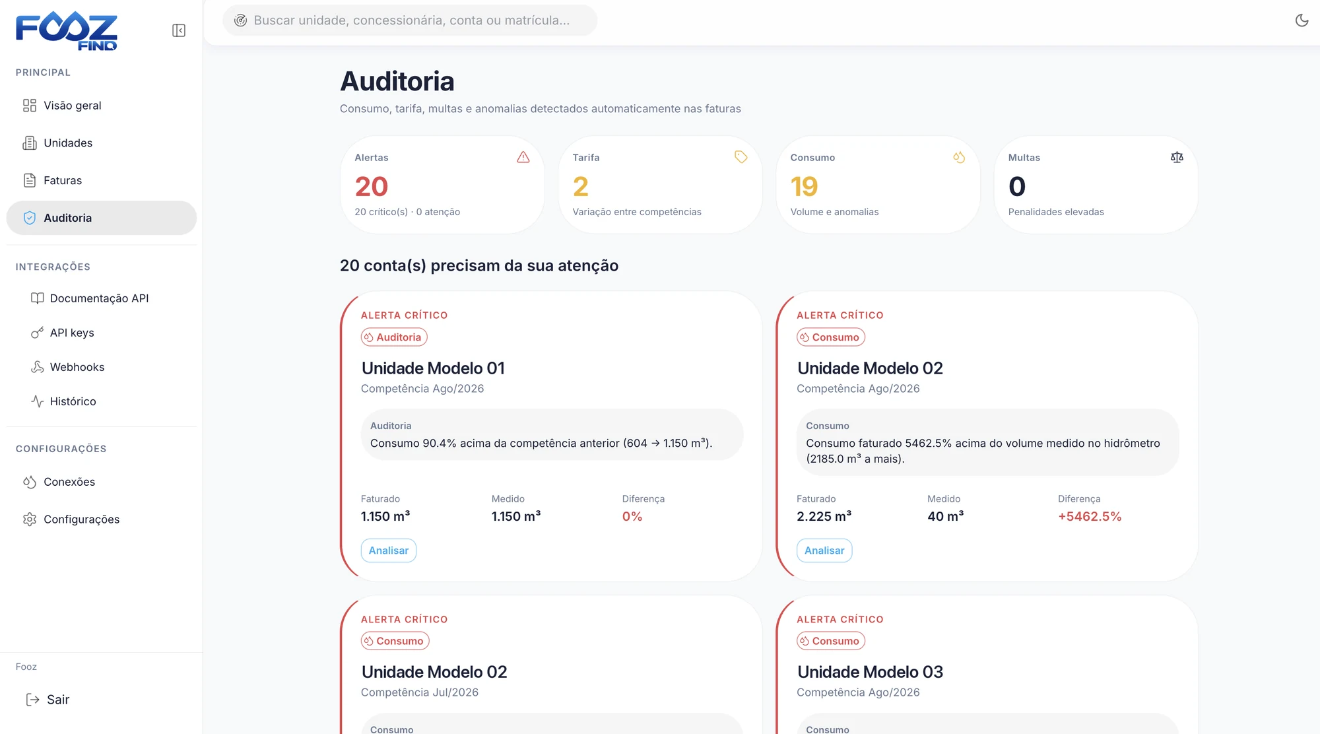Select Auditoria sidebar item
1320x734 pixels.
102,218
